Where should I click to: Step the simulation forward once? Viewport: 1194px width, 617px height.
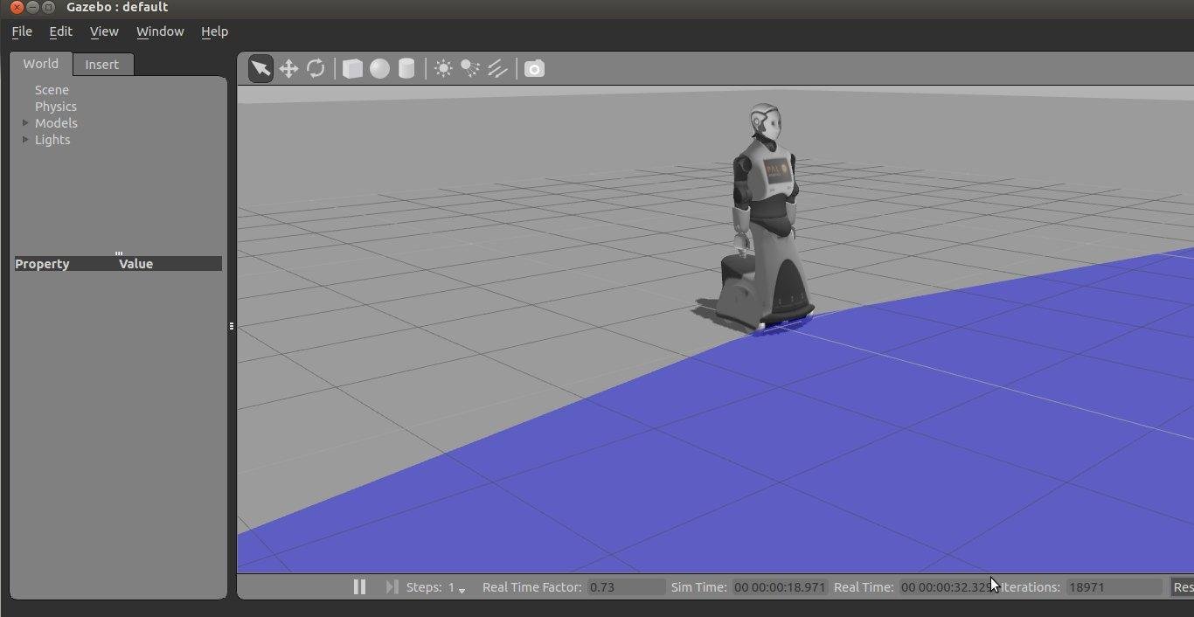click(x=392, y=587)
